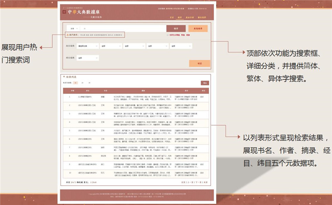
Task: Click the orange 高級檢索 button
Action: click(x=198, y=29)
